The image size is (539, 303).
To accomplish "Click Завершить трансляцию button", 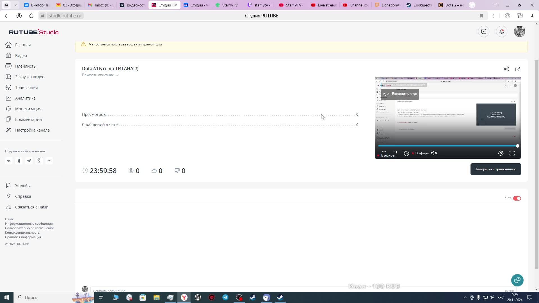I will pos(496,169).
